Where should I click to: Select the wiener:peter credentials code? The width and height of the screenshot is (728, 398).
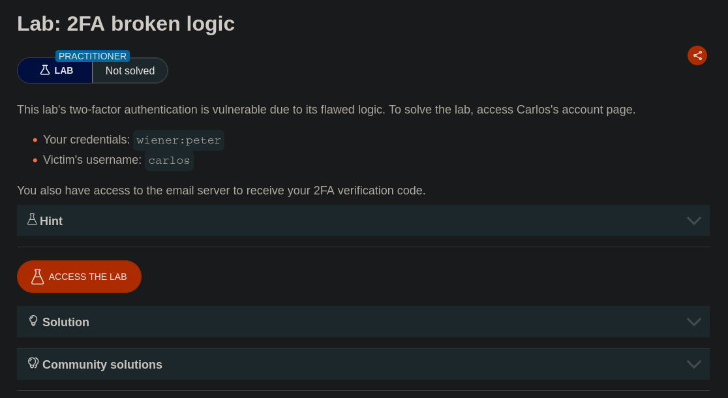point(179,140)
